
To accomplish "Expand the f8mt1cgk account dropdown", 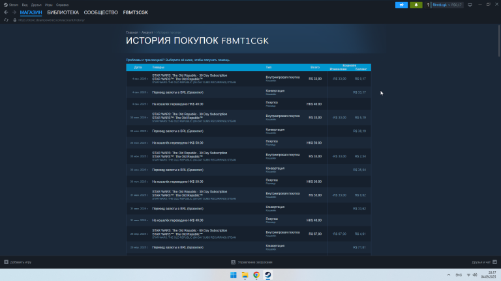I will click(x=441, y=5).
